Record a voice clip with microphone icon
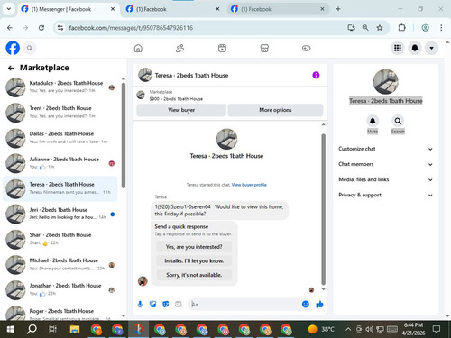 [140, 305]
